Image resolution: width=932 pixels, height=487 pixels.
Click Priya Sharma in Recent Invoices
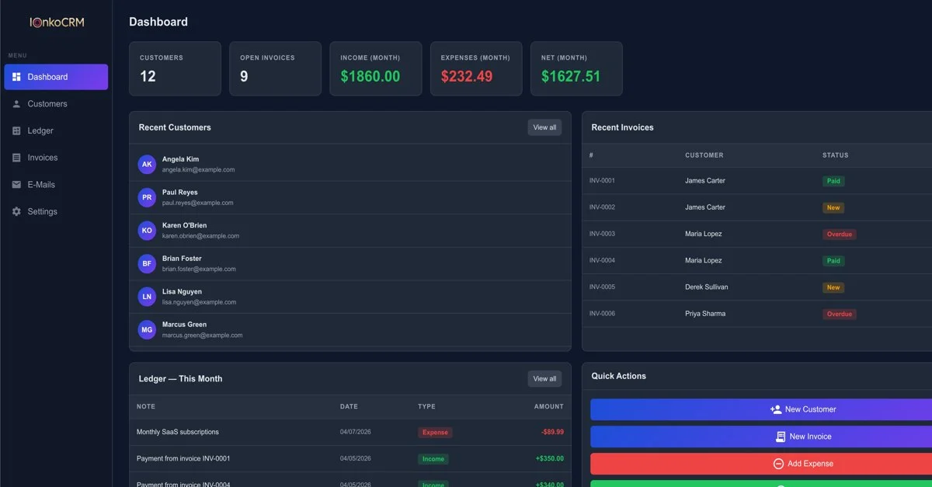click(705, 314)
